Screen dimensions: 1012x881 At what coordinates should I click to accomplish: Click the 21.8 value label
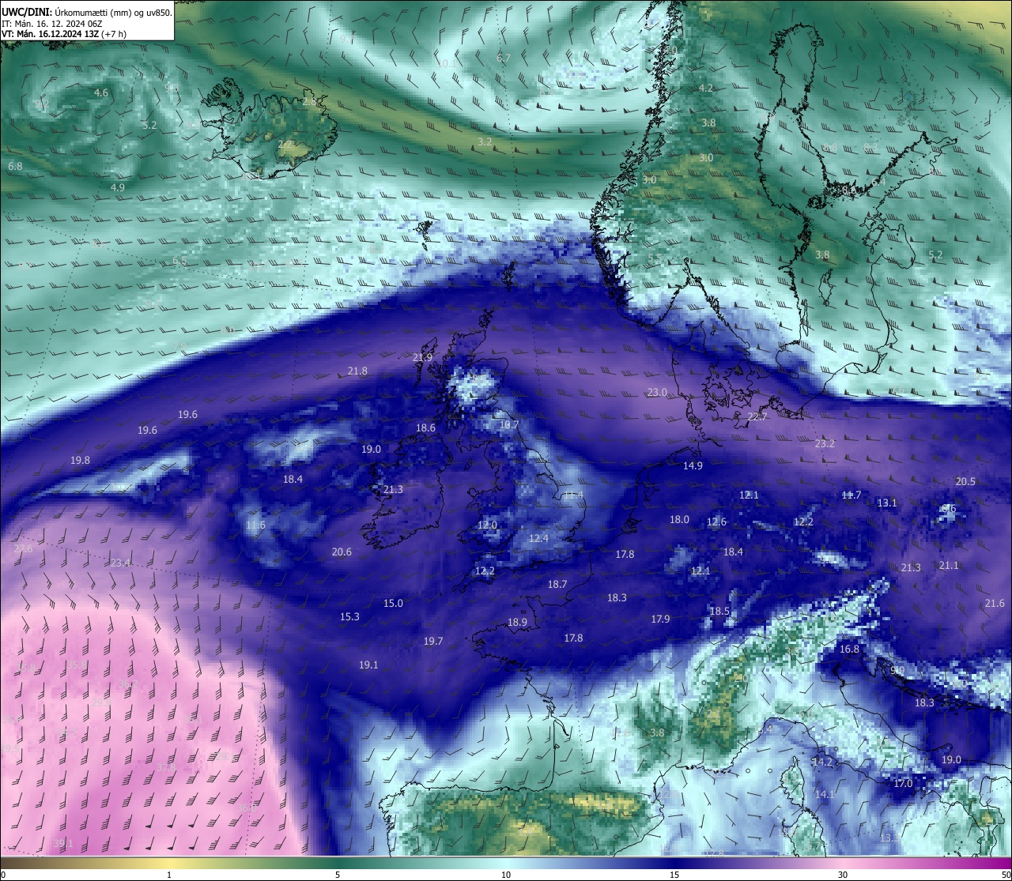tap(357, 371)
